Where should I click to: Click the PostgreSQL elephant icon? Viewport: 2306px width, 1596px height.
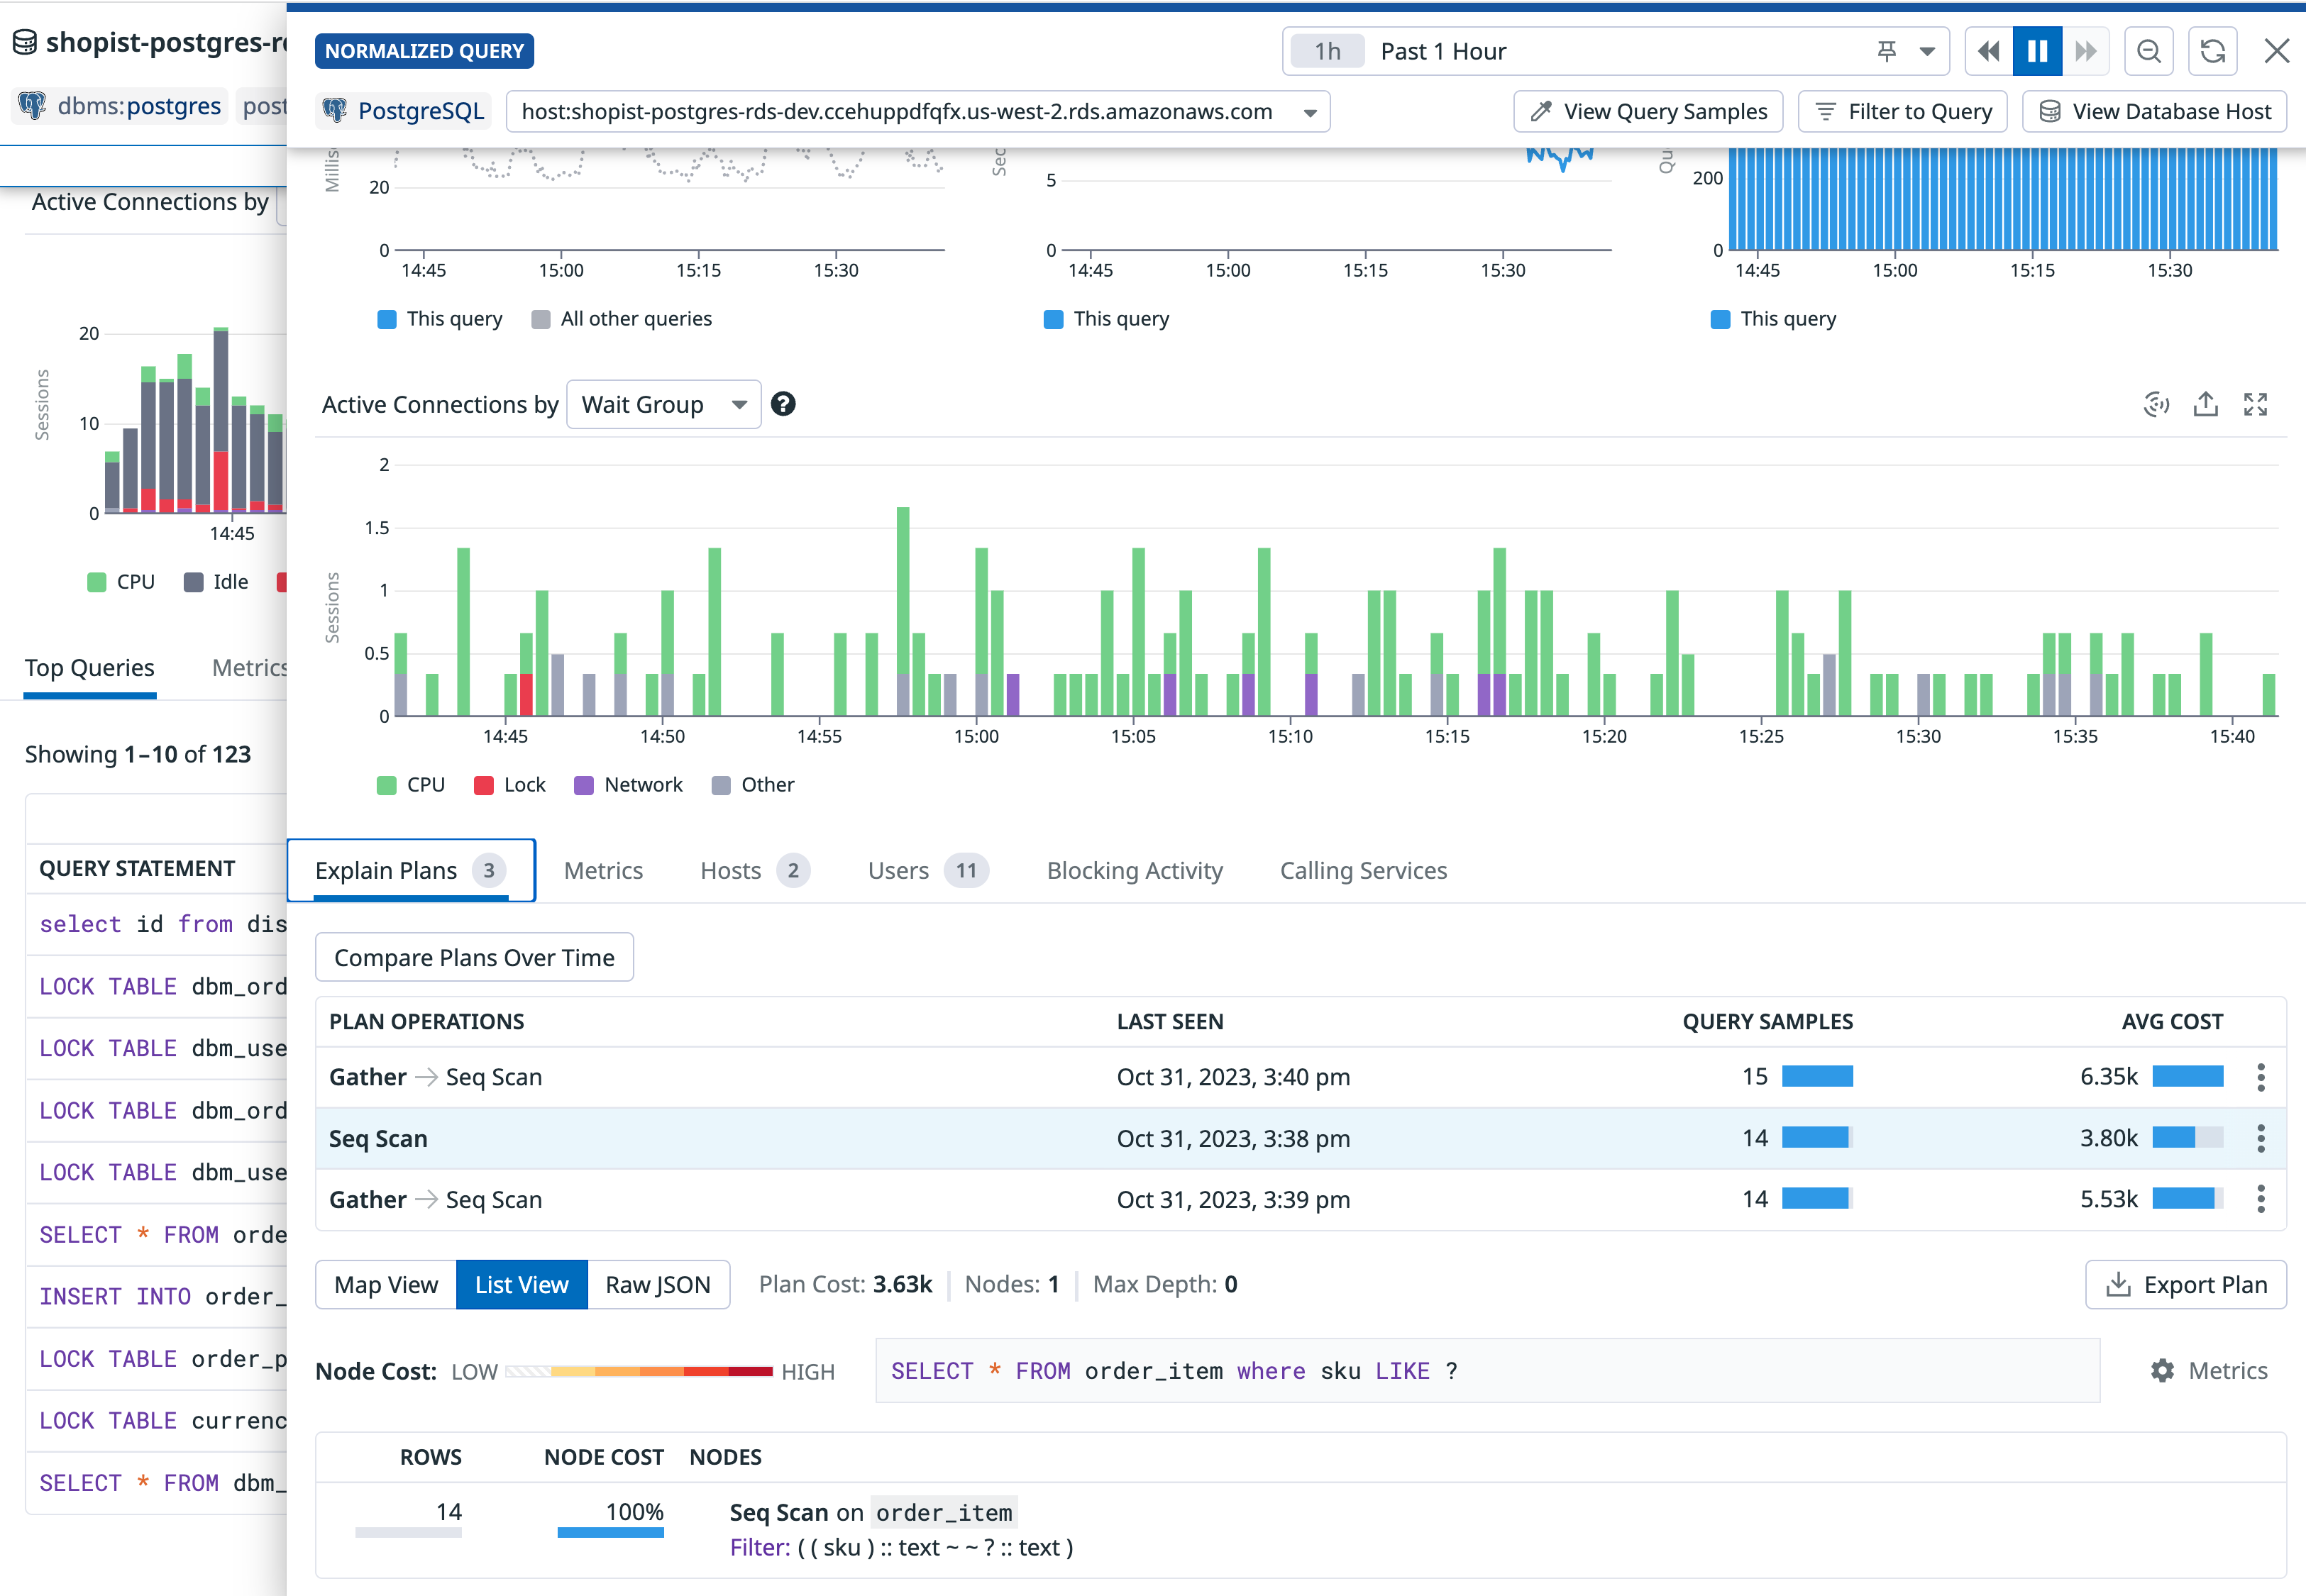click(x=335, y=111)
